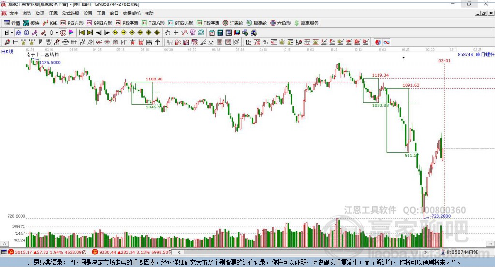The width and height of the screenshot is (495, 267).
Task: Click the 1091.63 price label
Action: (x=411, y=85)
